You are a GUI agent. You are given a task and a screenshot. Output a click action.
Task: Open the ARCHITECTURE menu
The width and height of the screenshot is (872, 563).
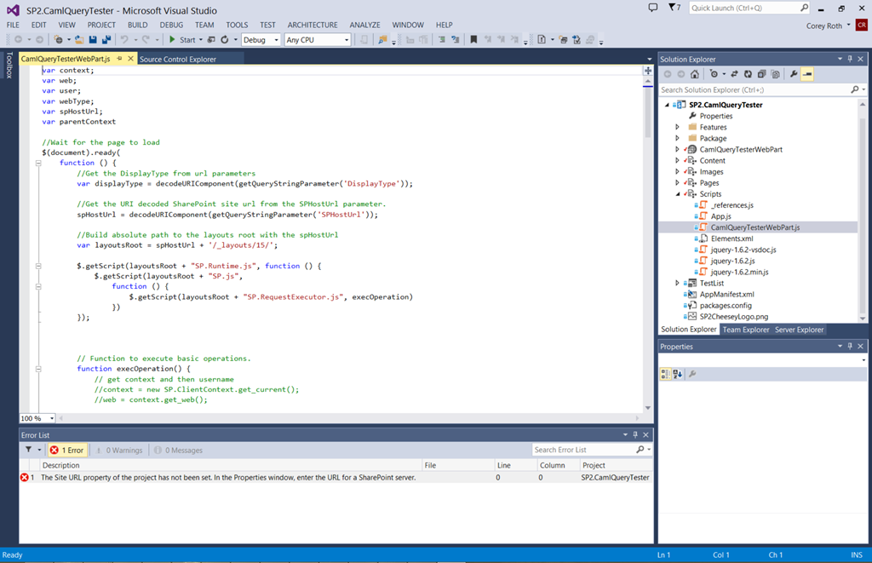click(313, 25)
